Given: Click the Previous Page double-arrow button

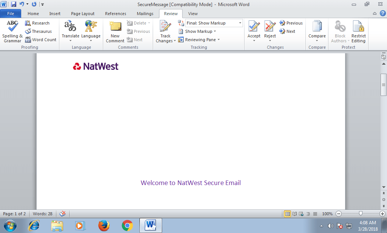Looking at the screenshot, I should pyautogui.click(x=384, y=193).
